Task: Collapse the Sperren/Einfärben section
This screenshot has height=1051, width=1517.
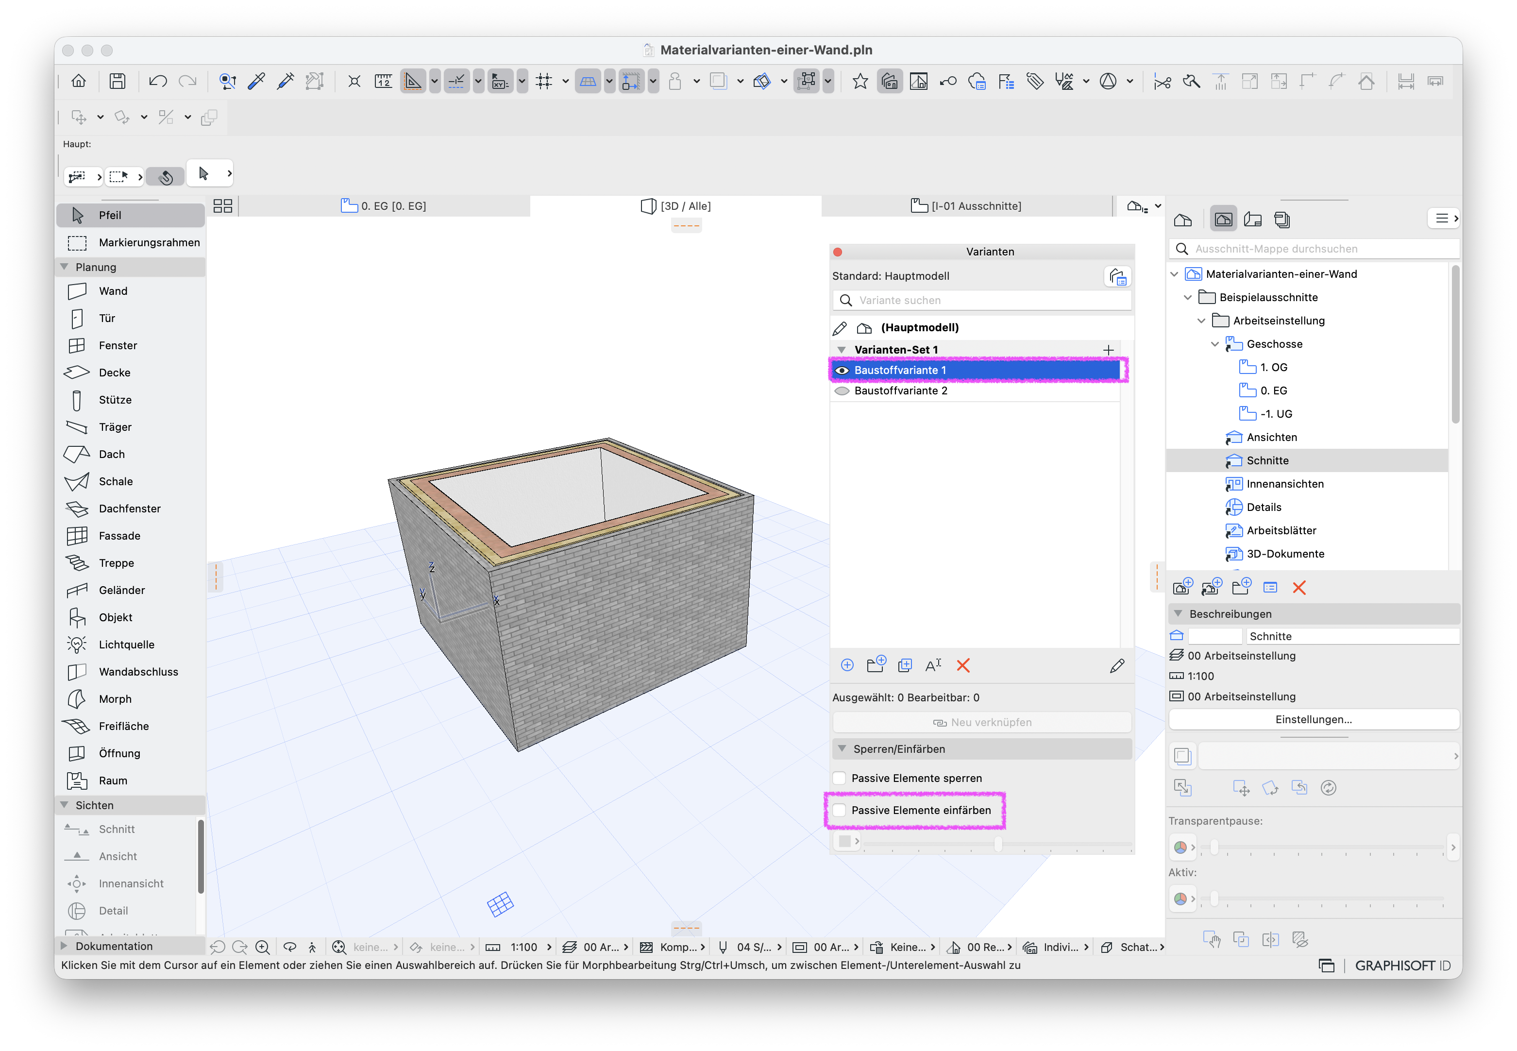Action: 842,749
